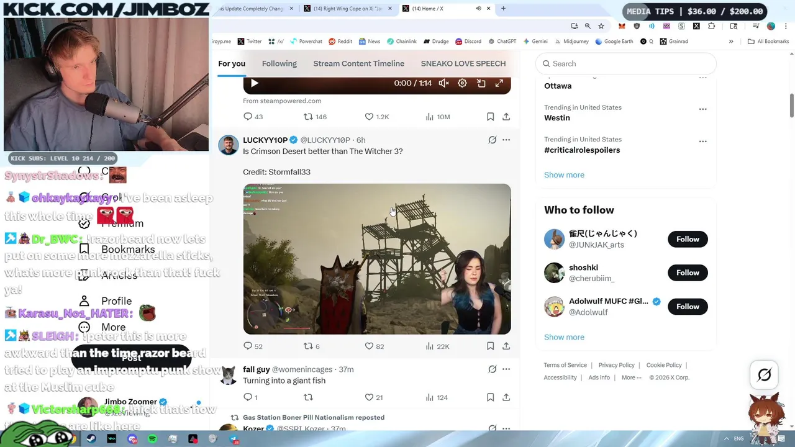Open video settings gear in player

pos(462,83)
